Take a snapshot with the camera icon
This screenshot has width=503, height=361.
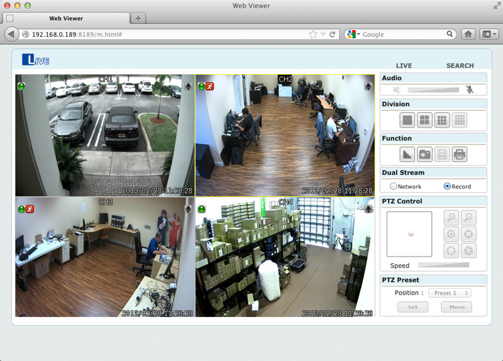point(425,154)
